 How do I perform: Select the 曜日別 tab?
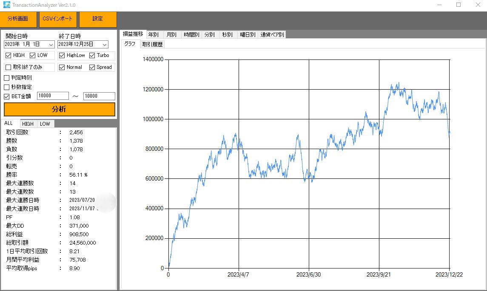(x=248, y=34)
